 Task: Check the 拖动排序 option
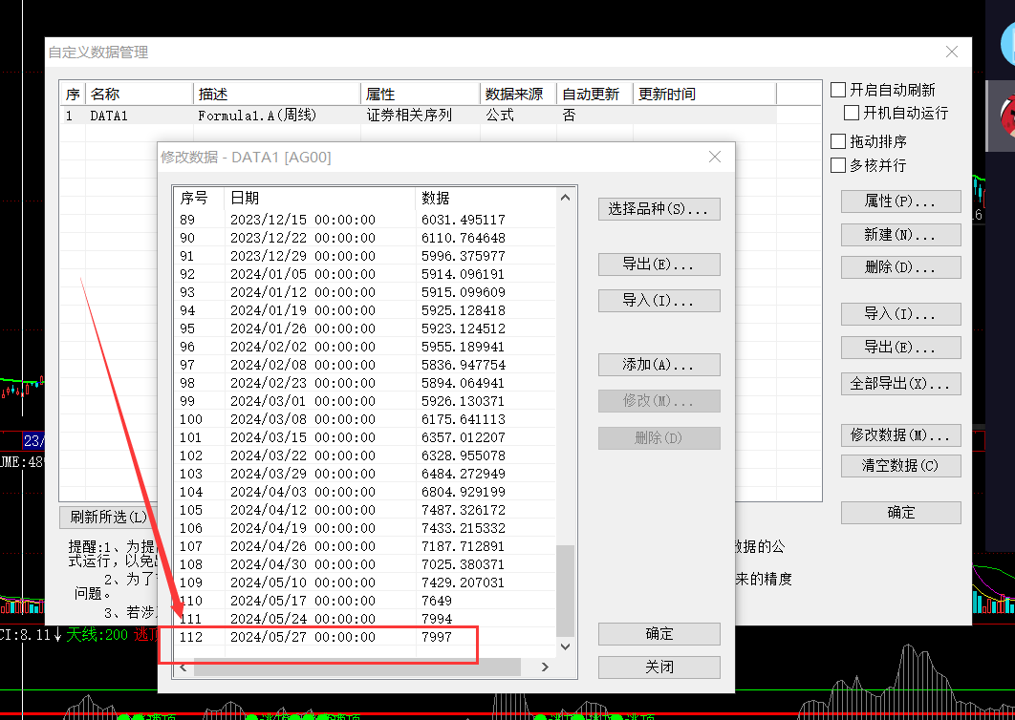838,141
